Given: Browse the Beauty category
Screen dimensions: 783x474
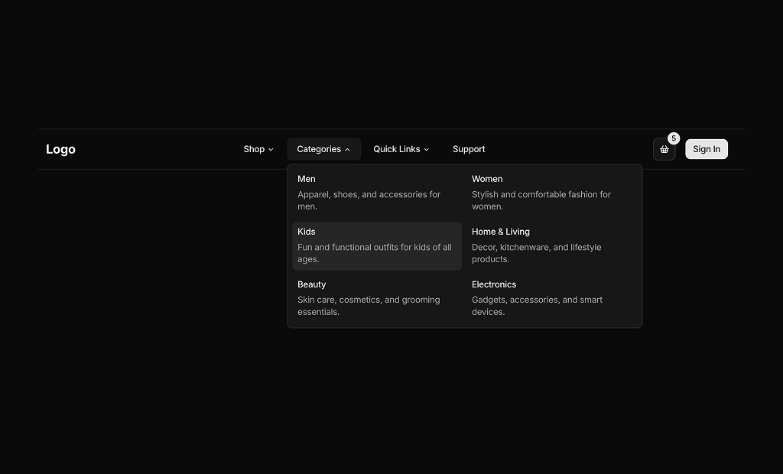Looking at the screenshot, I should [x=312, y=284].
